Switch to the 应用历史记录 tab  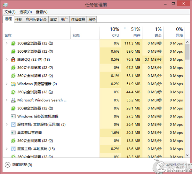(36, 19)
